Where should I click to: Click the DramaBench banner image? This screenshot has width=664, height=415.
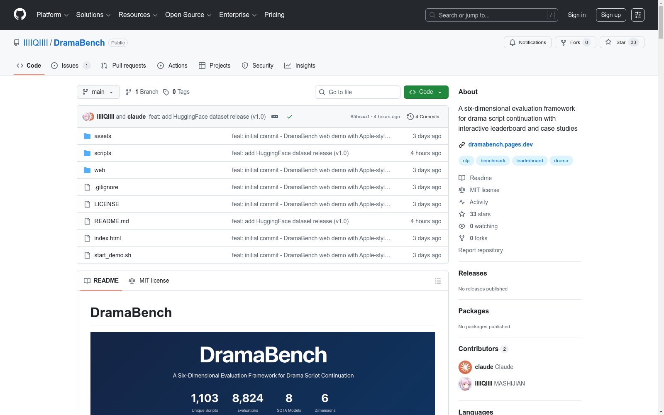(263, 373)
